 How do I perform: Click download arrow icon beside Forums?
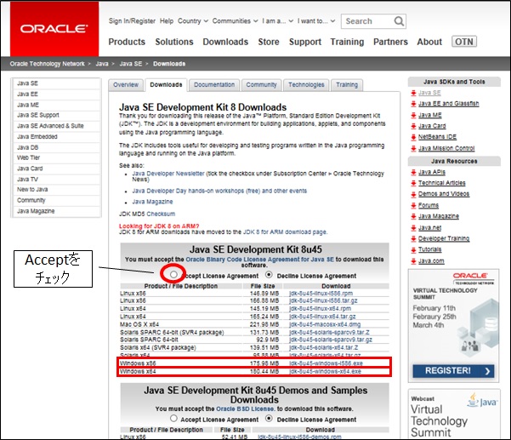coord(413,206)
